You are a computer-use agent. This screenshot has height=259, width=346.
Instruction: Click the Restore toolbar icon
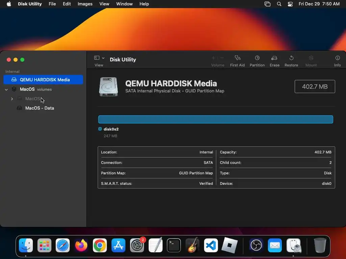pos(291,58)
